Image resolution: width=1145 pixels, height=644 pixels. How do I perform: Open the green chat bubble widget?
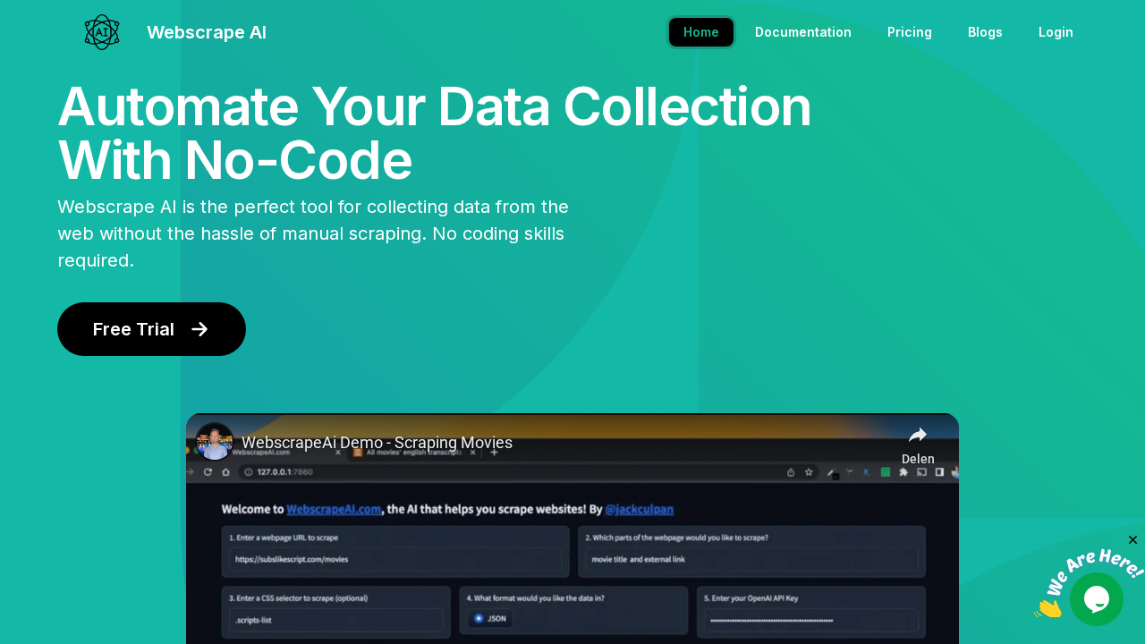point(1096,599)
